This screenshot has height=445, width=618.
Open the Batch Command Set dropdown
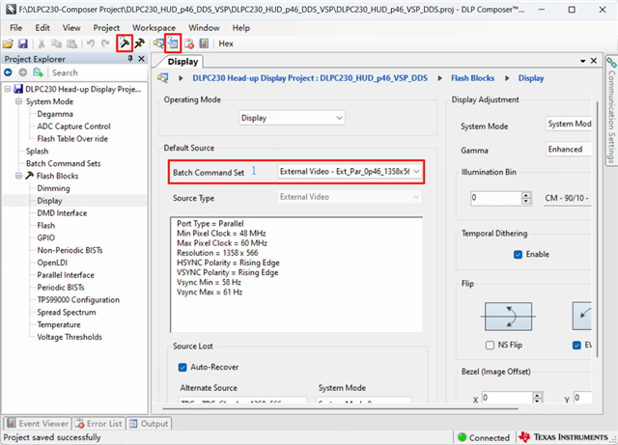tap(350, 172)
